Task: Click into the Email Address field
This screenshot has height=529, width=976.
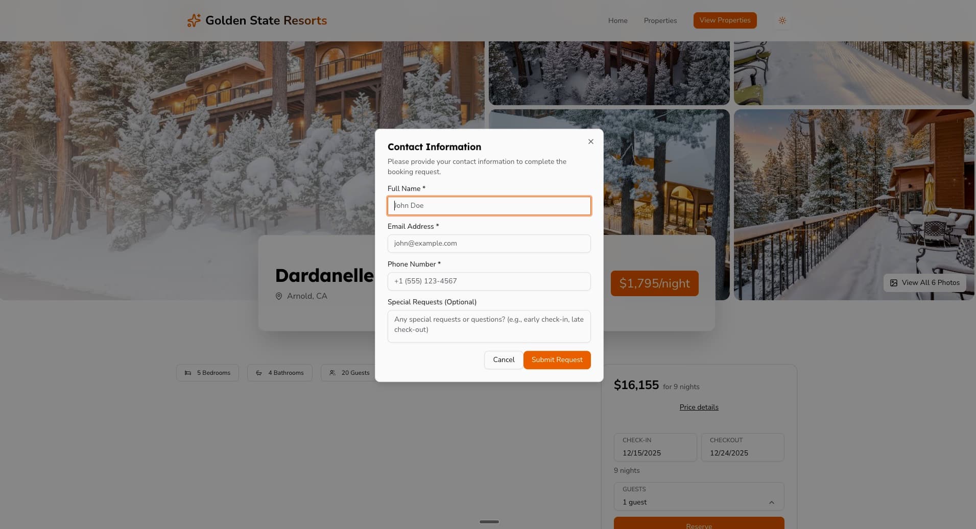Action: (x=489, y=244)
